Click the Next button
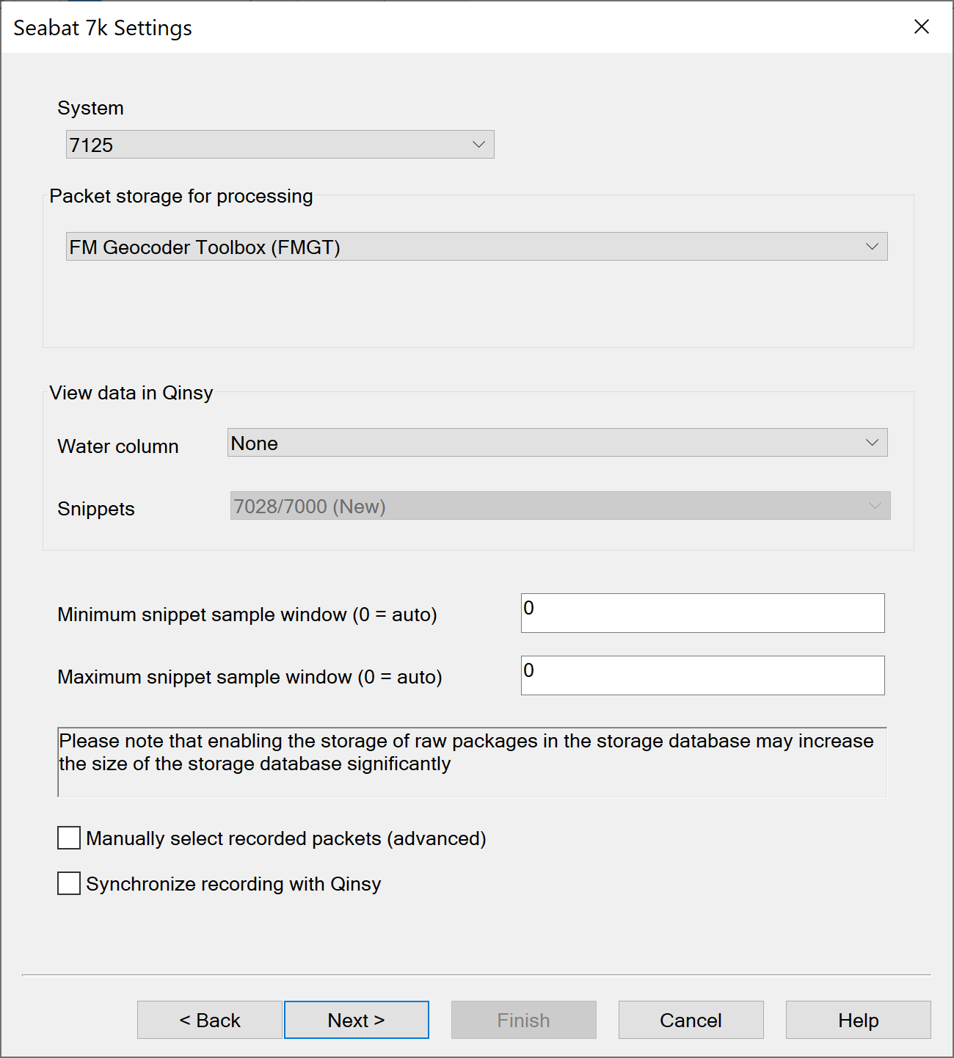This screenshot has width=954, height=1058. [x=356, y=1020]
